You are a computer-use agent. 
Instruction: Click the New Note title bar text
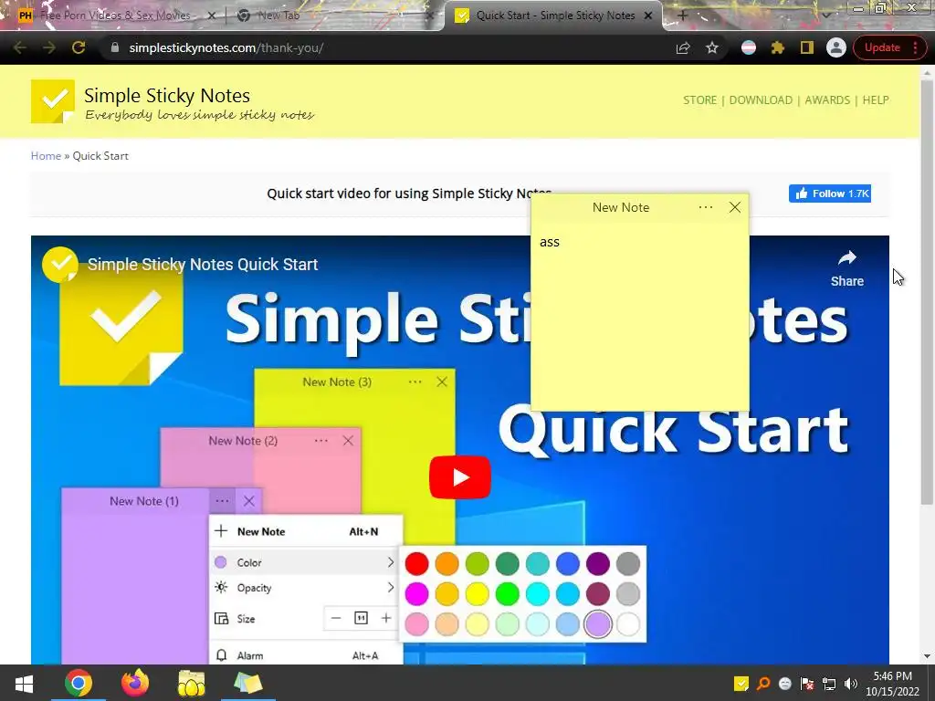[x=621, y=207]
